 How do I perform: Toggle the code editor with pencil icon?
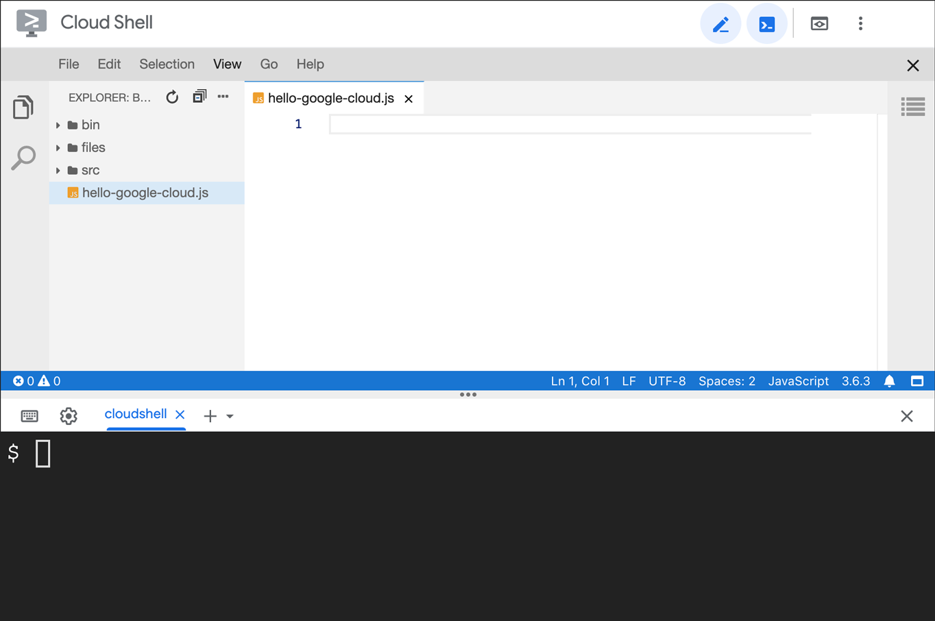click(720, 25)
